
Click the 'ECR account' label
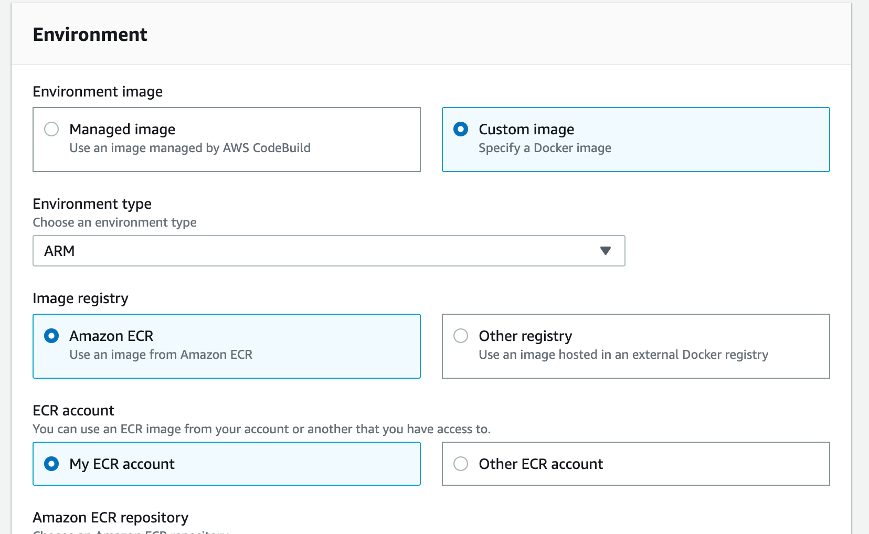click(73, 410)
